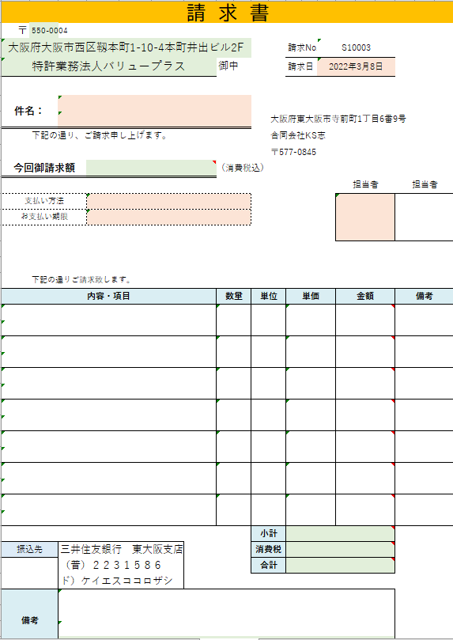Select the 単価 column header
Viewport: 453px width, 640px height.
point(311,297)
